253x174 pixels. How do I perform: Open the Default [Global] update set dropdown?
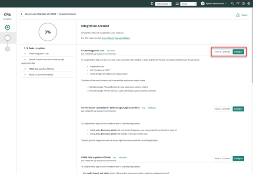click(163, 4)
